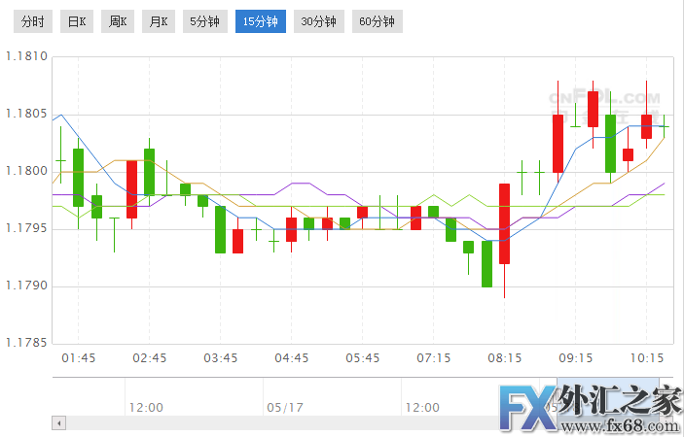Open the 周K weekly chart tab
The image size is (684, 437).
[117, 21]
